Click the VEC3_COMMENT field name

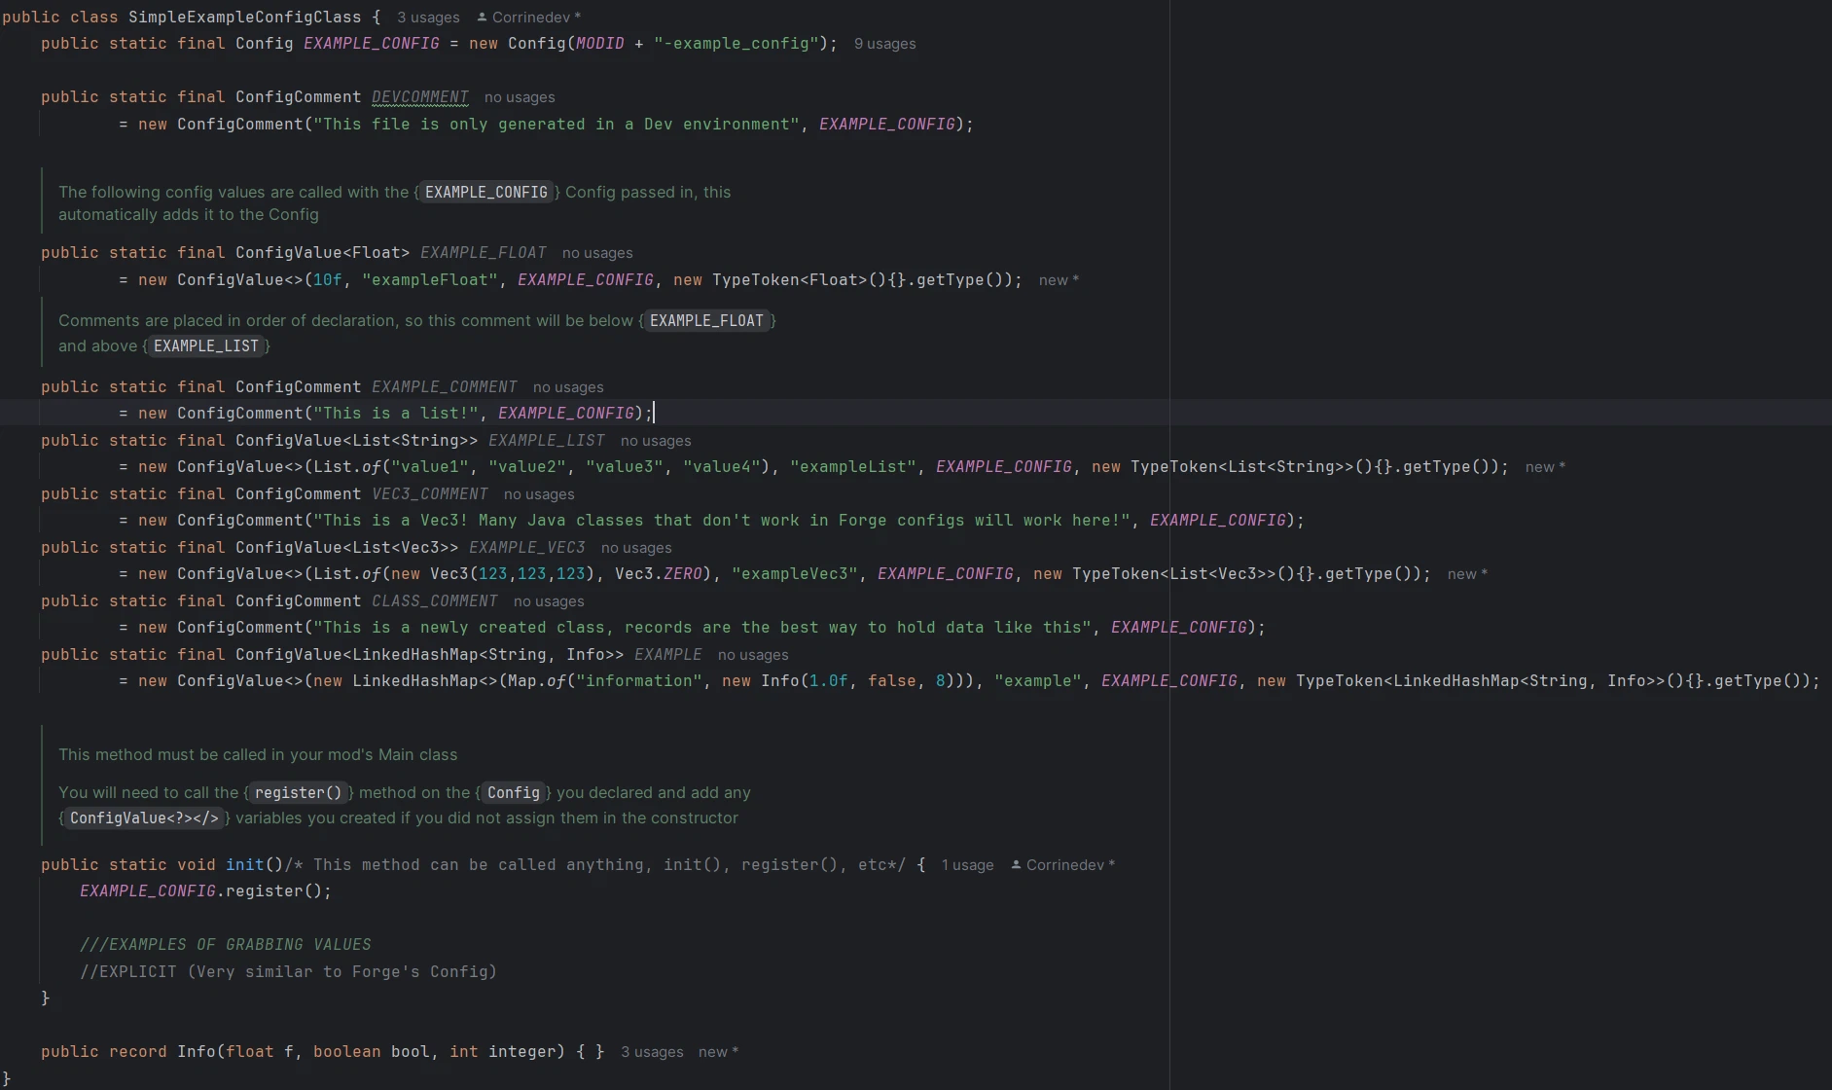tap(429, 494)
